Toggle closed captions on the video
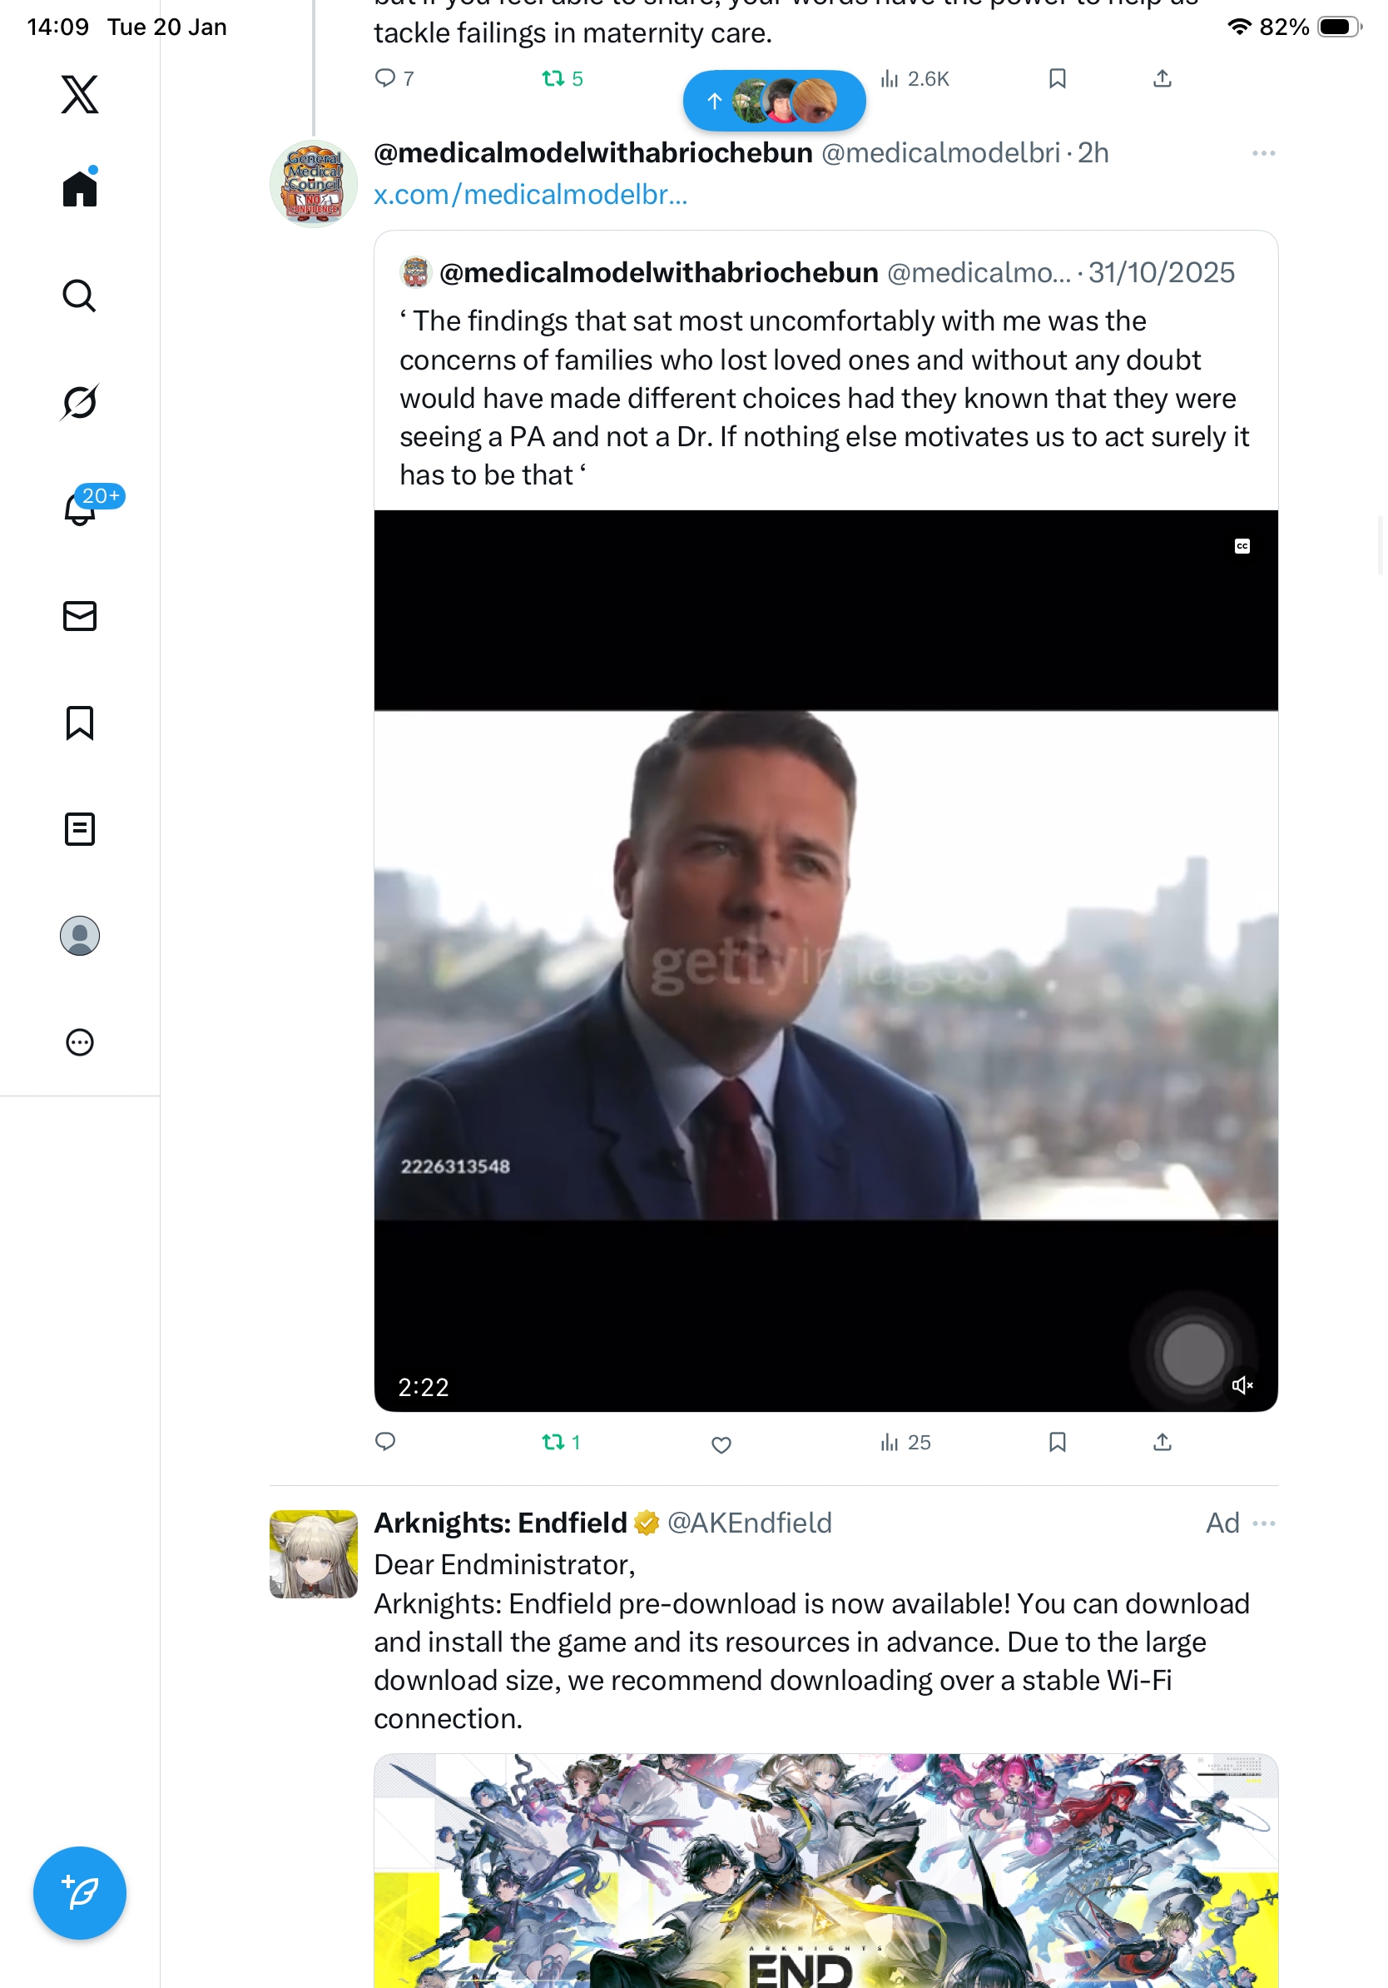This screenshot has height=1988, width=1388. pyautogui.click(x=1242, y=546)
